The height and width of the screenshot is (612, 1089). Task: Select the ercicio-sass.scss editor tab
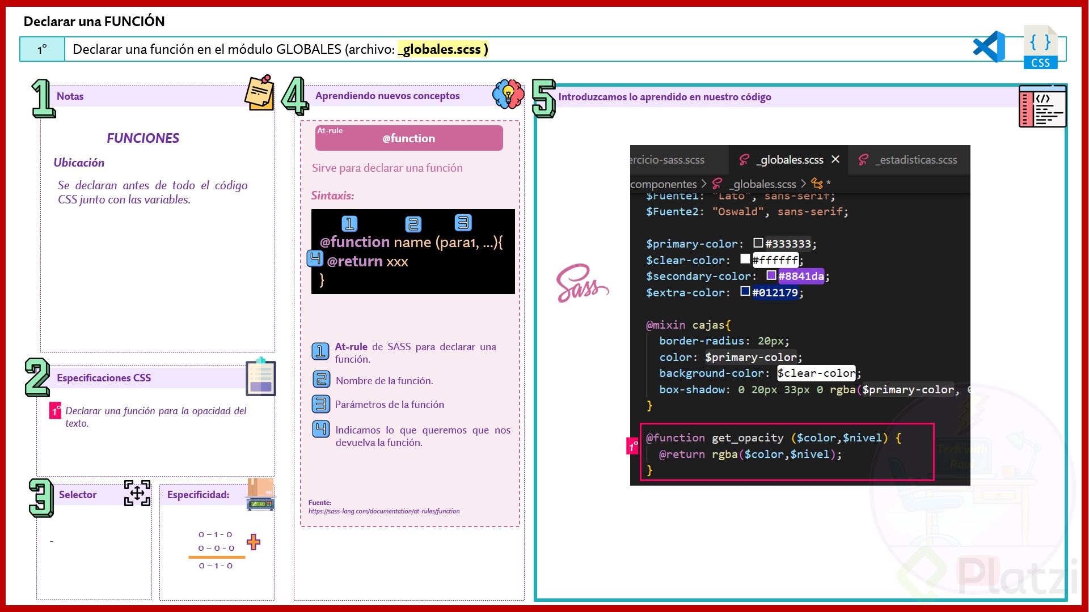coord(667,160)
